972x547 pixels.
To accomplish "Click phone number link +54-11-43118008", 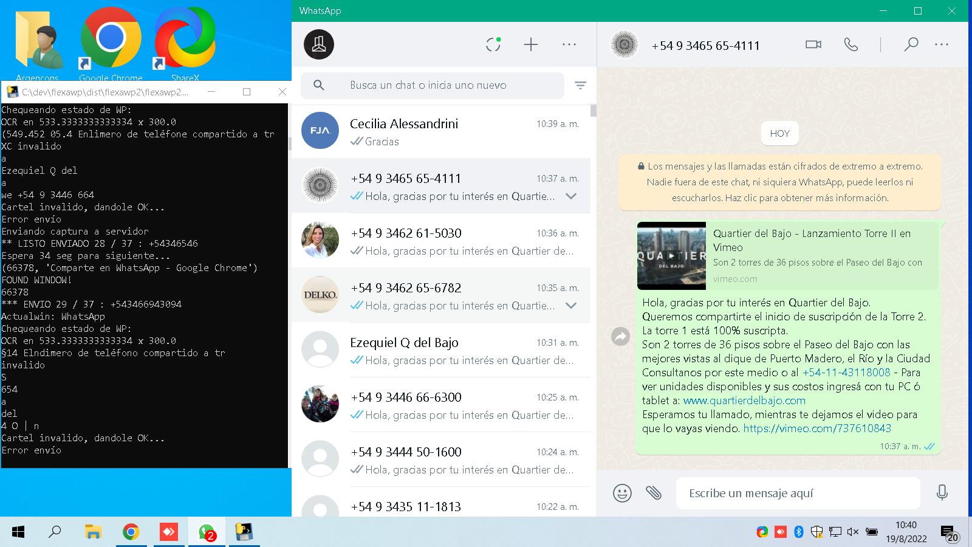I will click(846, 373).
